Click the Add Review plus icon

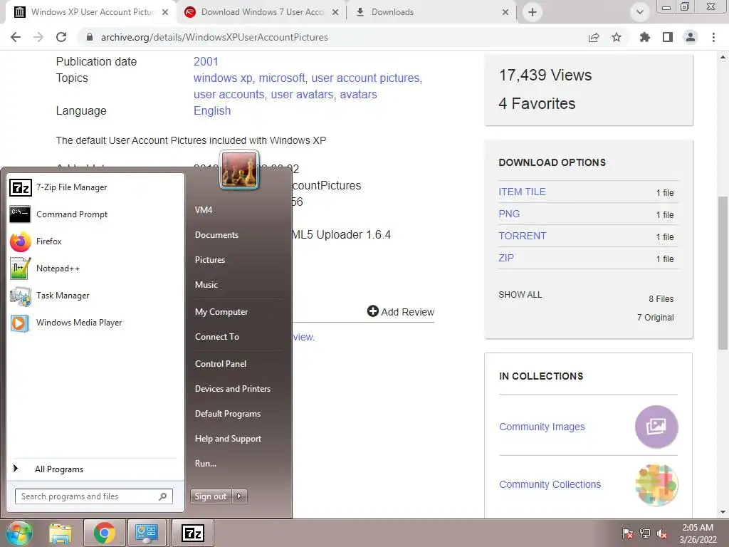(373, 311)
